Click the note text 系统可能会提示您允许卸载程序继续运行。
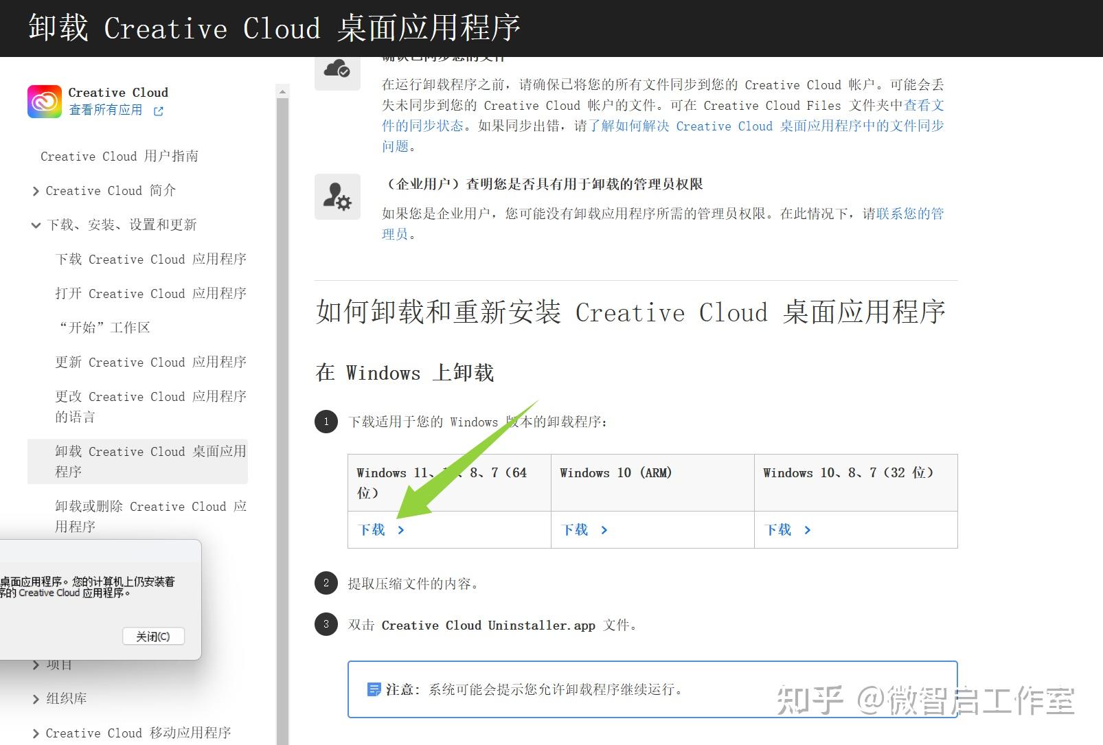Image resolution: width=1103 pixels, height=745 pixels. (558, 689)
